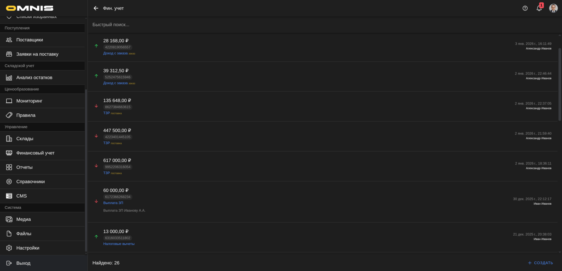Open Финансовый учет menu item

36,153
